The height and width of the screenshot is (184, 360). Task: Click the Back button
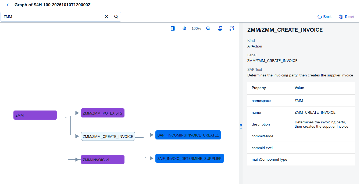(325, 17)
